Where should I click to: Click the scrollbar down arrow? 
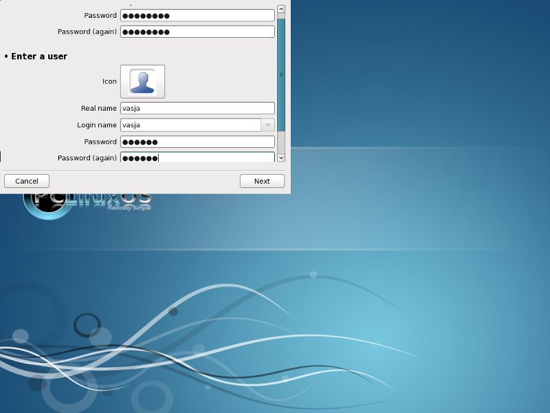(x=280, y=158)
